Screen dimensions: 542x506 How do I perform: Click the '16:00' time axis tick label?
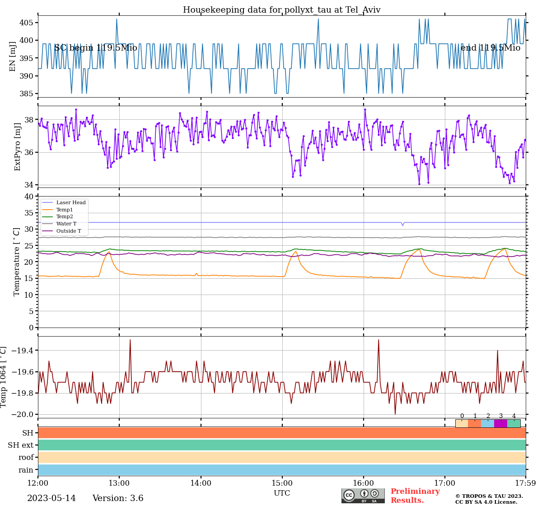(364, 483)
